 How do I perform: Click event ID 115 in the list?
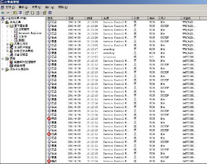[x=152, y=57]
